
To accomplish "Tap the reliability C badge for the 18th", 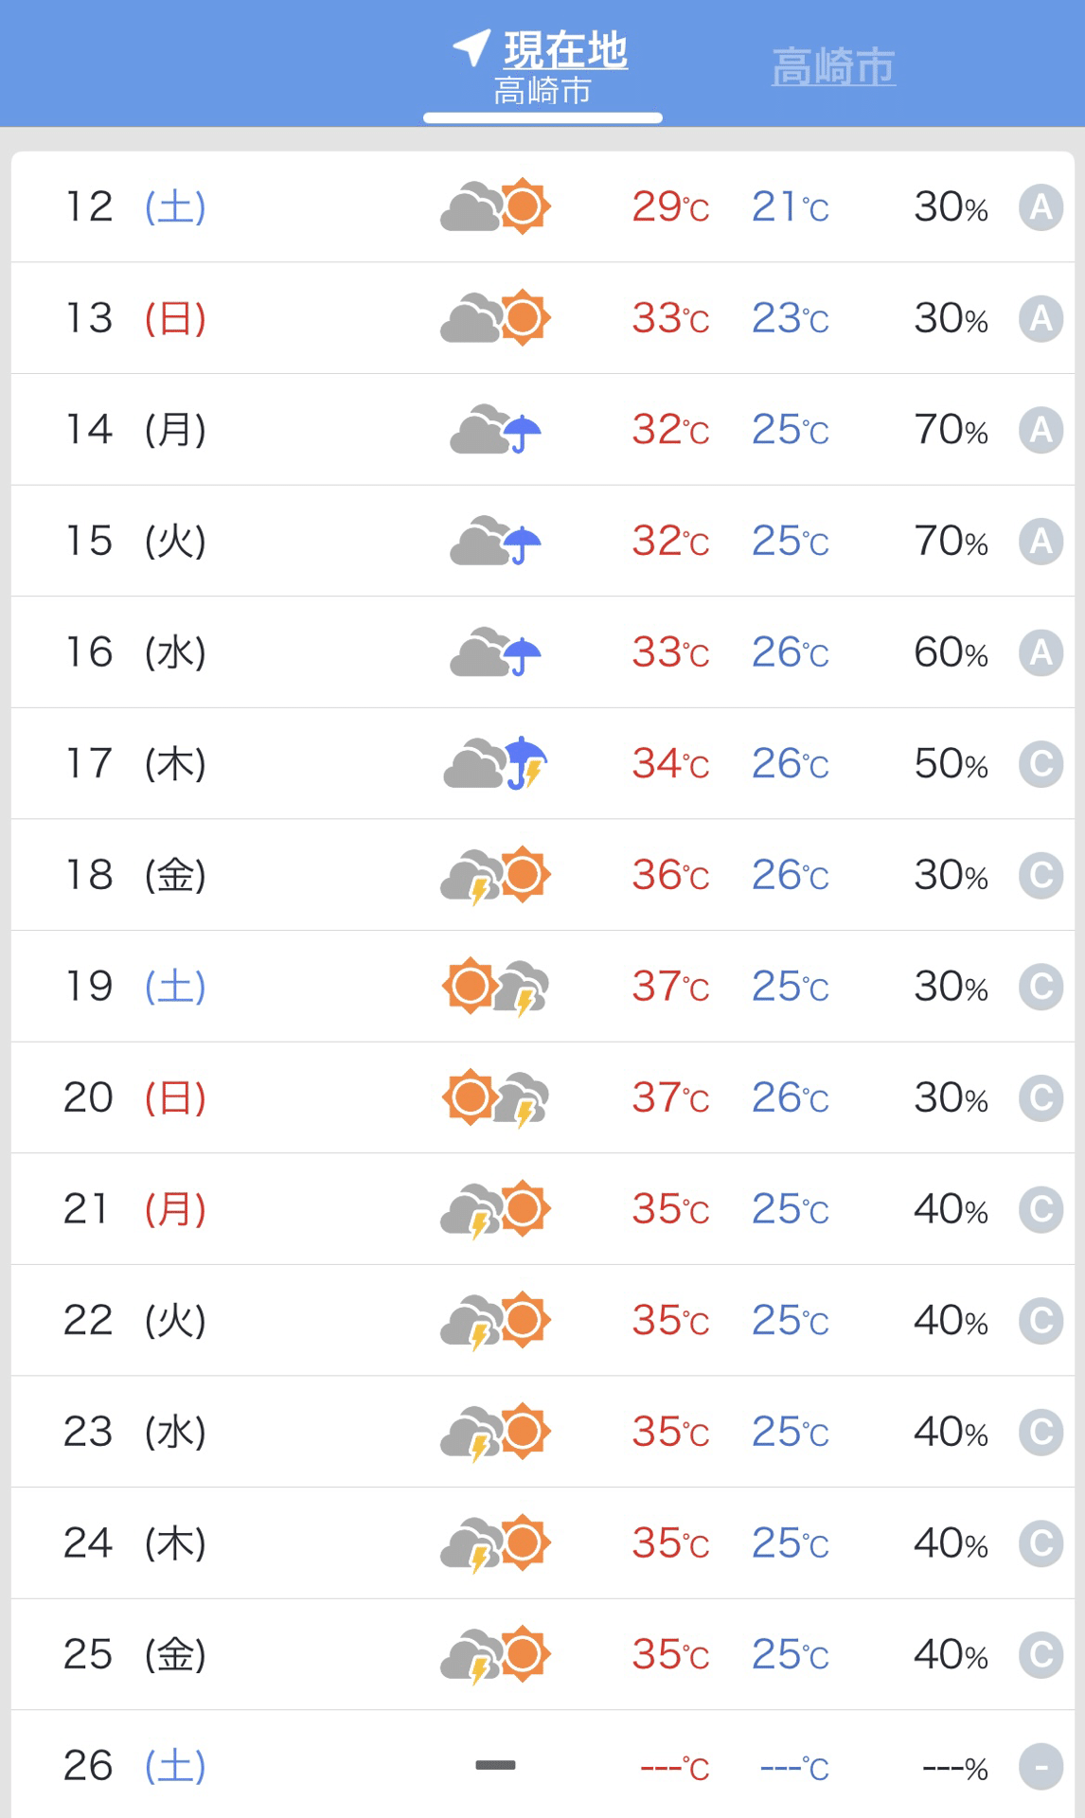I will [x=1041, y=875].
